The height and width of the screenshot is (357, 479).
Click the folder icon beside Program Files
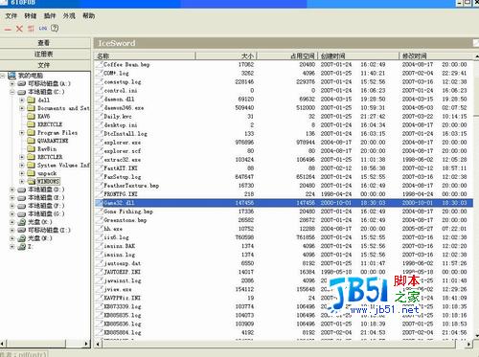click(31, 132)
